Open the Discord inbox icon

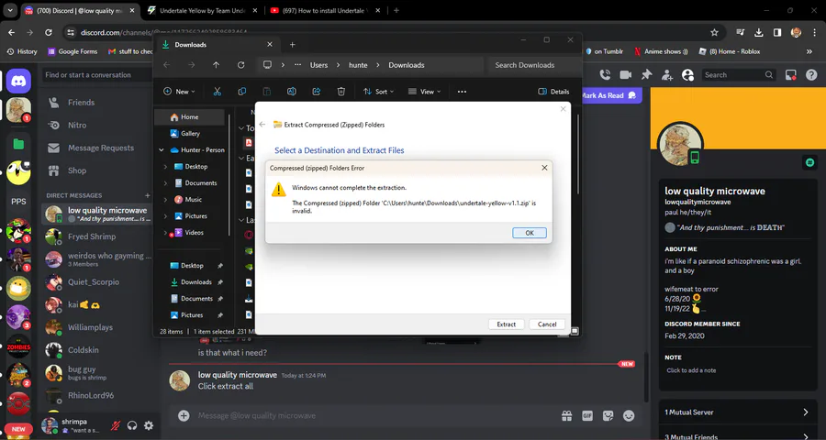[791, 75]
